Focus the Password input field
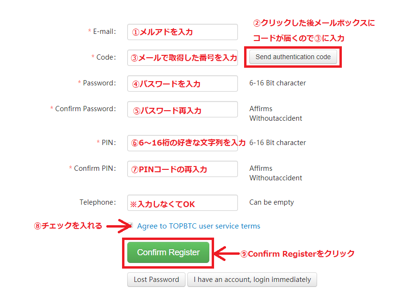 pos(183,83)
